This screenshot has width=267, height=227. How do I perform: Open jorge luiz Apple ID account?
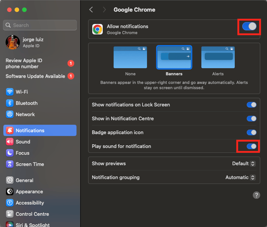tap(40, 42)
